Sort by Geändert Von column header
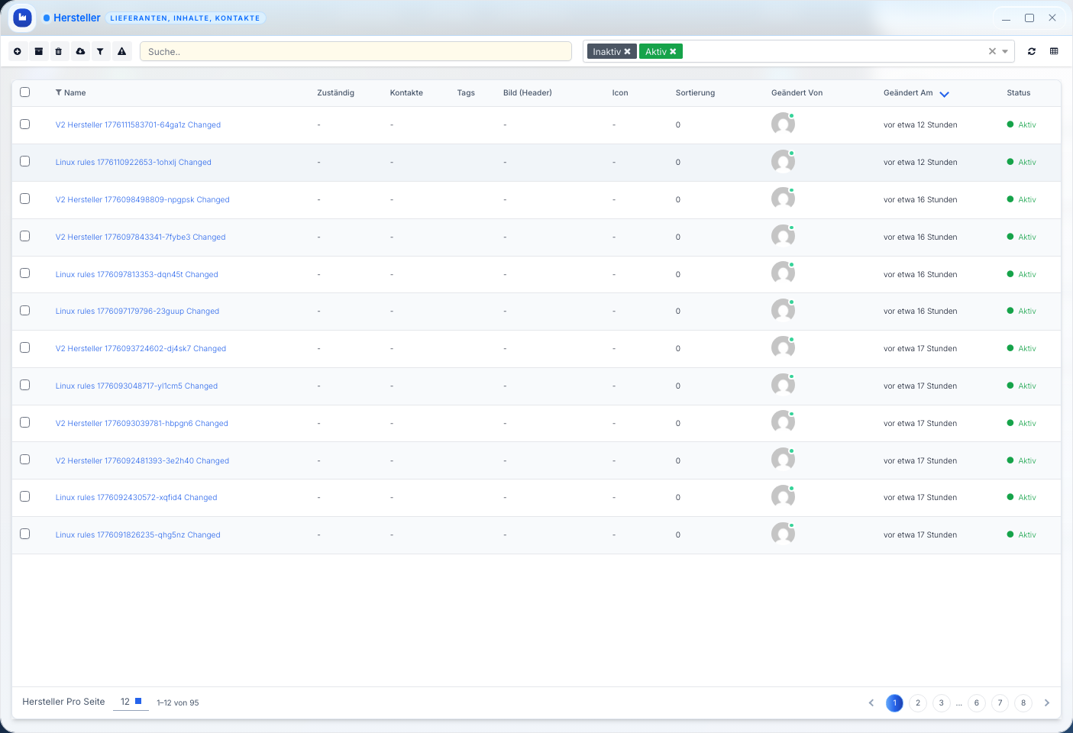The width and height of the screenshot is (1073, 733). pyautogui.click(x=797, y=92)
